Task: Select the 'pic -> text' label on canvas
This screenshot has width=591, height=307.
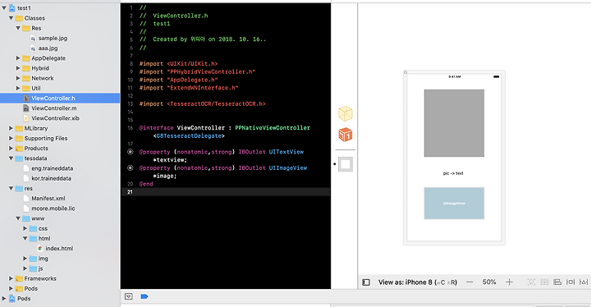Action: pos(453,173)
